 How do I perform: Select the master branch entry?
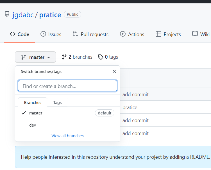pyautogui.click(x=67, y=113)
